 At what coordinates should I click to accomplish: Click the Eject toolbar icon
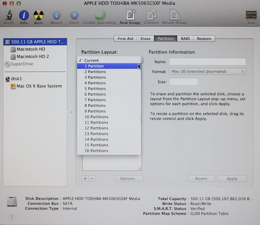pos(74,15)
